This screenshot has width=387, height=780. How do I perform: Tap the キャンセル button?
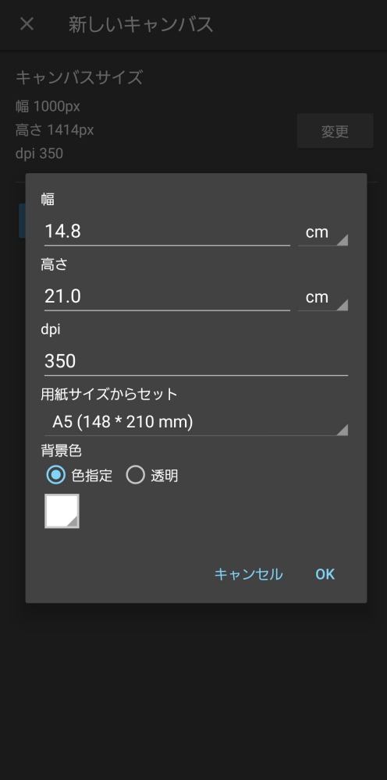(x=248, y=575)
